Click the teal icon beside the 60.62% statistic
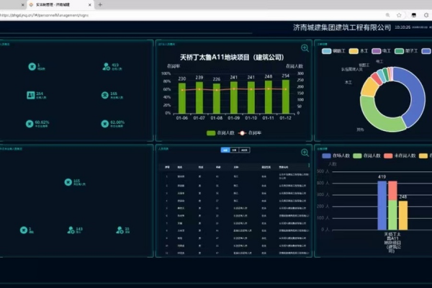The image size is (432, 288). pyautogui.click(x=30, y=123)
